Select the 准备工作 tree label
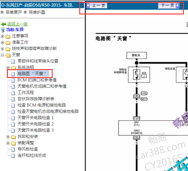 [20, 42]
